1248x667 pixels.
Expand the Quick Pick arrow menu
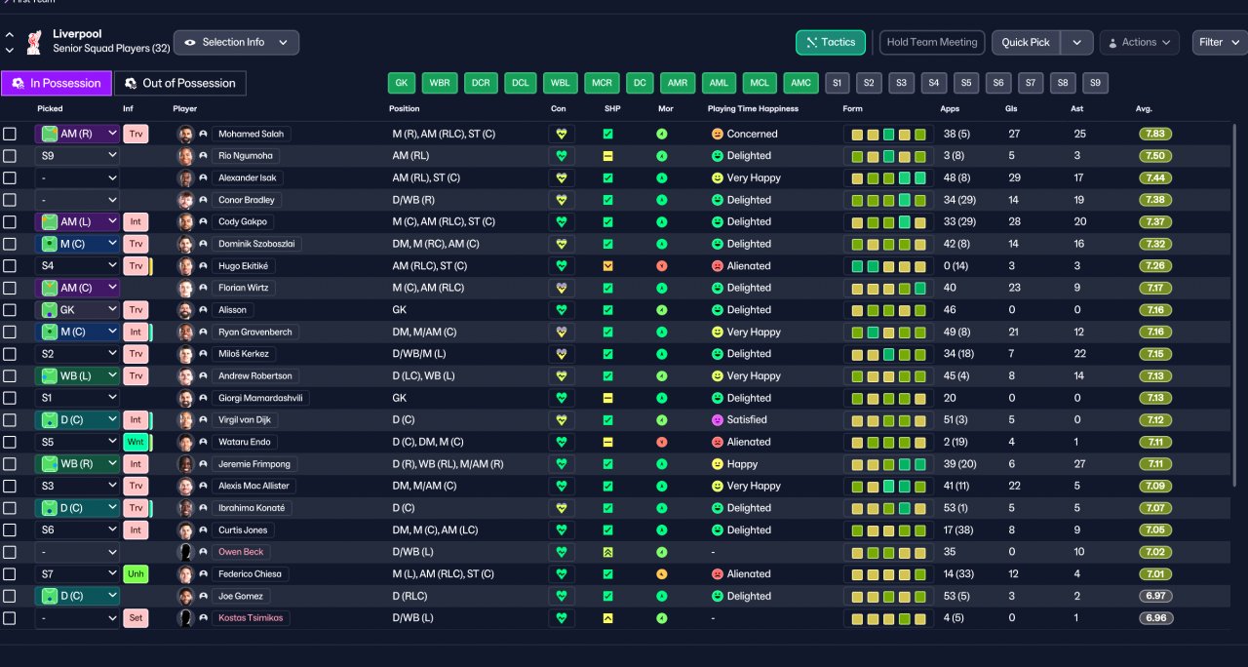point(1076,43)
